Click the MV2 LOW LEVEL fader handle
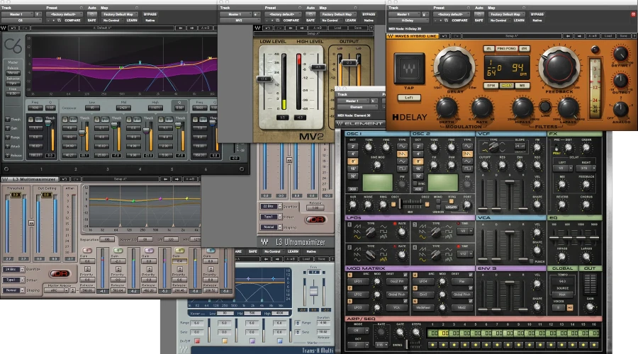Image resolution: width=638 pixels, height=354 pixels. (264, 79)
